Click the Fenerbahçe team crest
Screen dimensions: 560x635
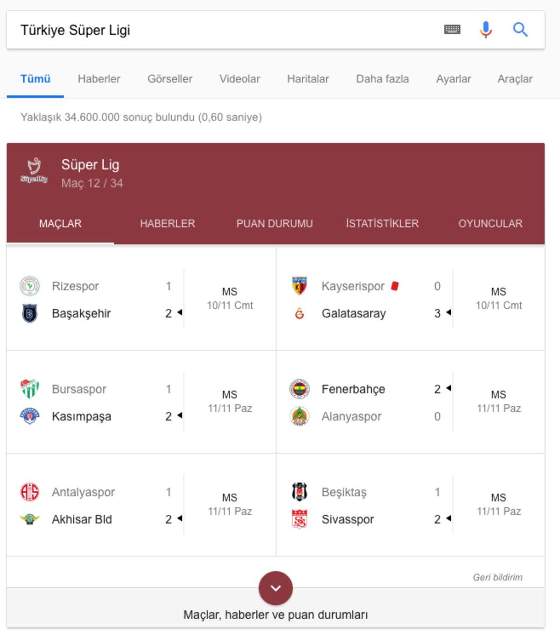[x=300, y=389]
